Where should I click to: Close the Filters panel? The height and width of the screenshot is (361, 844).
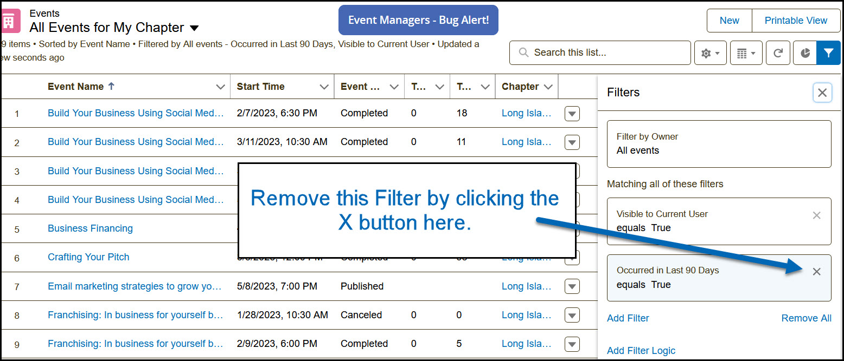(x=822, y=93)
